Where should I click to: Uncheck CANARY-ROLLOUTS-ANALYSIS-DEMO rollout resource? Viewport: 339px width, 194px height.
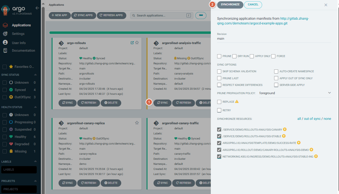pyautogui.click(x=219, y=150)
